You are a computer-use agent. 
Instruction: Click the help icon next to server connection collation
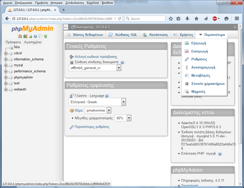point(122,62)
